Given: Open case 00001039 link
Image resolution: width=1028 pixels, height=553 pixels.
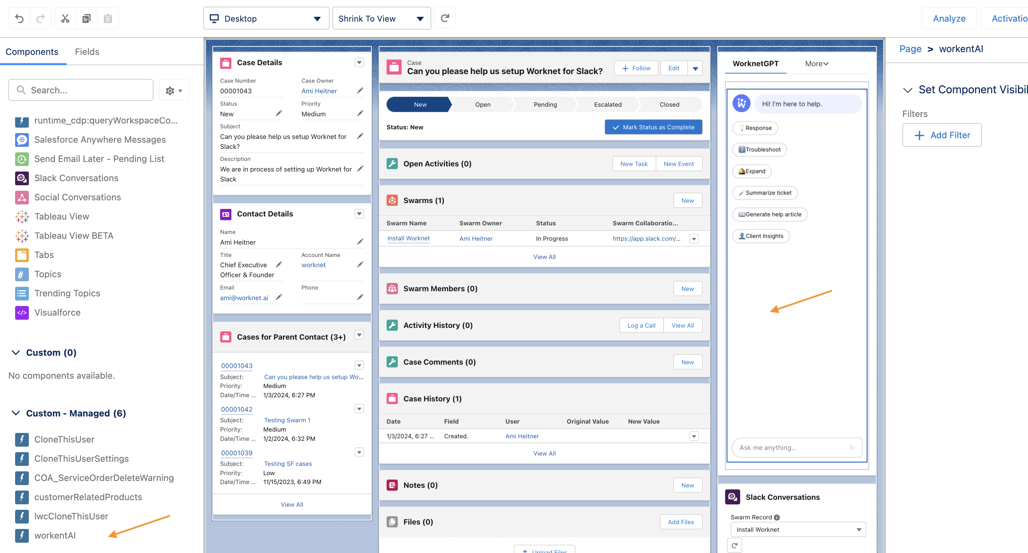Looking at the screenshot, I should click(x=237, y=453).
